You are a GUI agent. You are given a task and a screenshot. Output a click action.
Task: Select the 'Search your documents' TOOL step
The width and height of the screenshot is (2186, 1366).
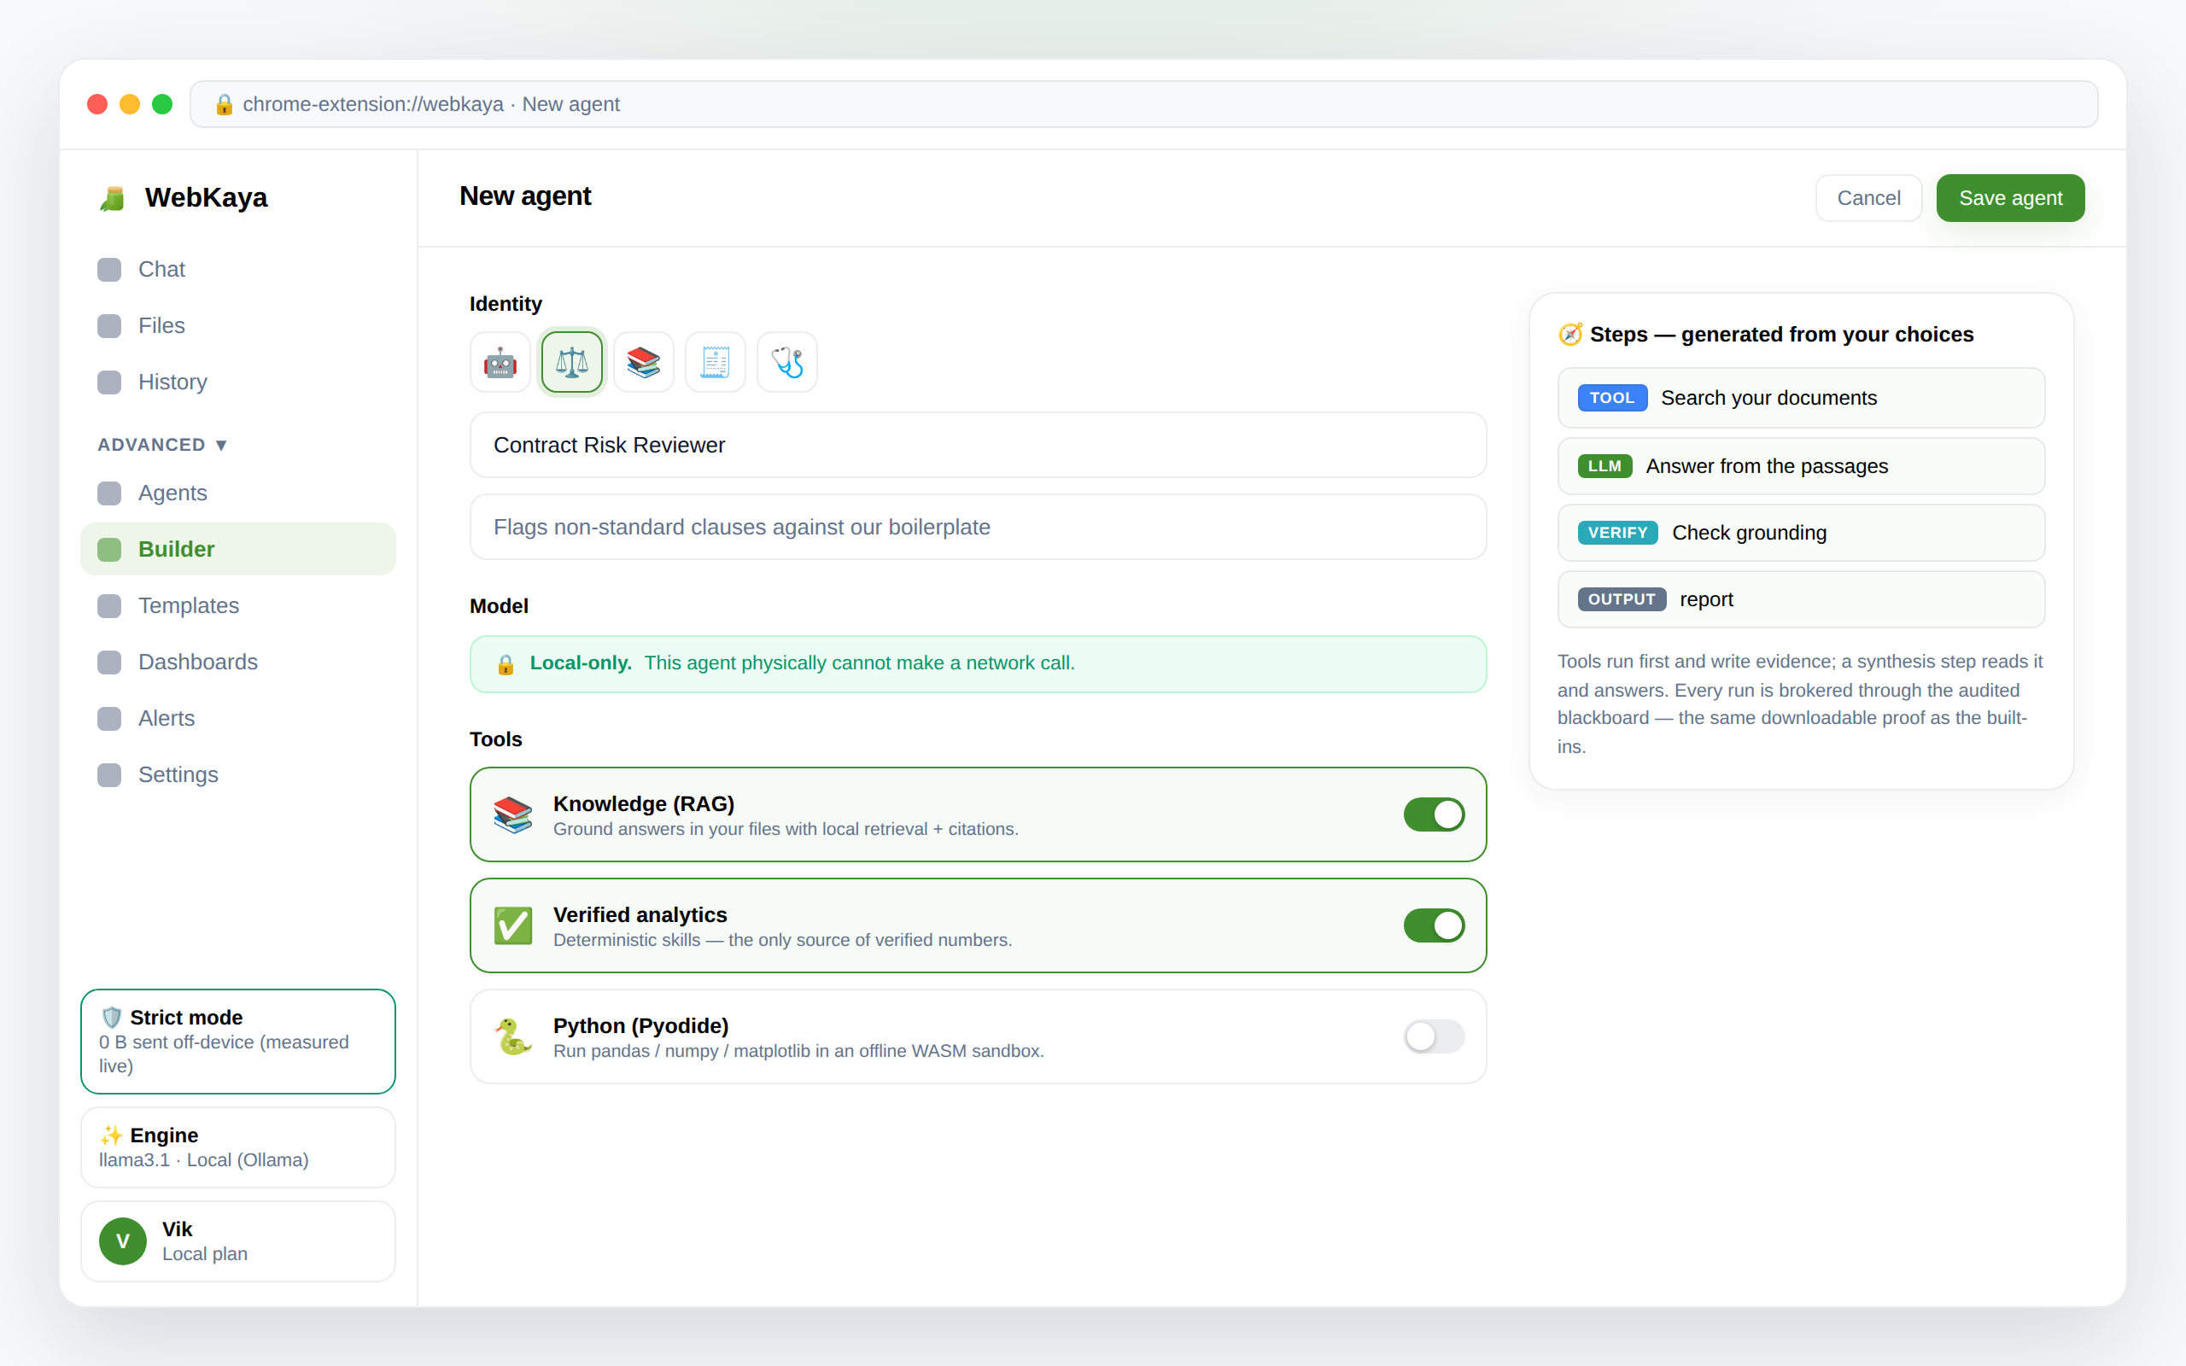[x=1801, y=399]
